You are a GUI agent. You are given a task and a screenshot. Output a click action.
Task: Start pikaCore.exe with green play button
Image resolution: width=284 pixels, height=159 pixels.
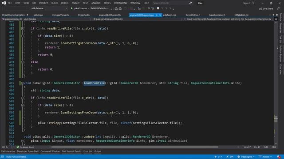click(72, 8)
